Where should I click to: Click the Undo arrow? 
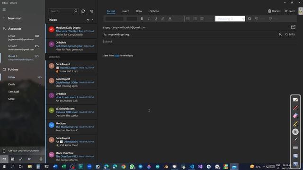coord(257,19)
